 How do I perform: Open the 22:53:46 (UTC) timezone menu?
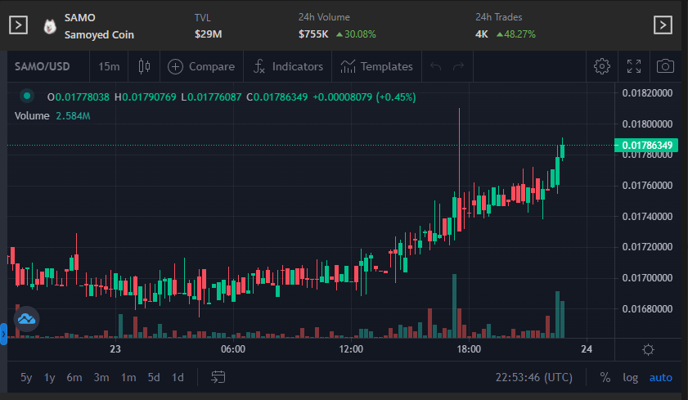click(534, 377)
